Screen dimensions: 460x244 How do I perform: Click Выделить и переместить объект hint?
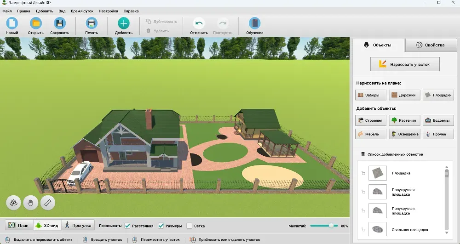43,239
